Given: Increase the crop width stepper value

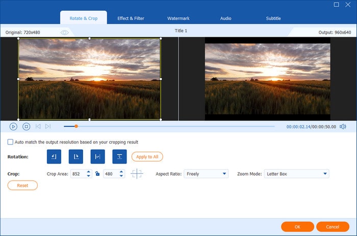Looking at the screenshot, I should click(89, 172).
